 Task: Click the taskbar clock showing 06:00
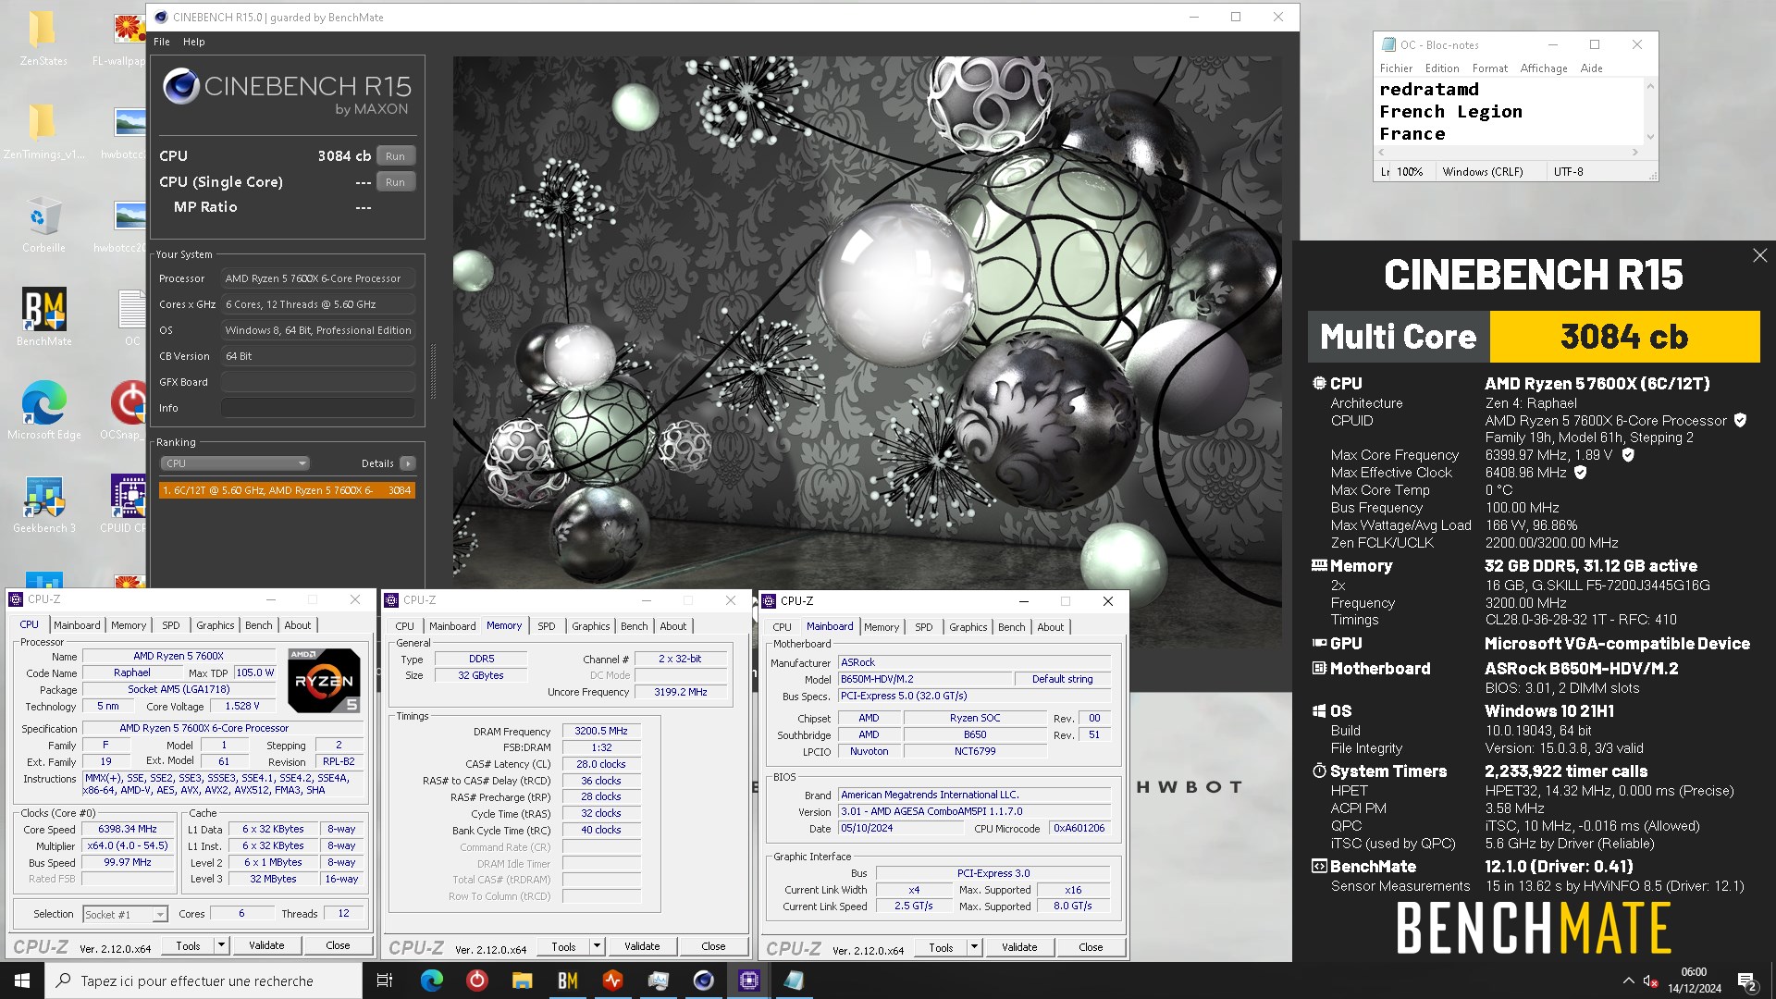point(1694,980)
